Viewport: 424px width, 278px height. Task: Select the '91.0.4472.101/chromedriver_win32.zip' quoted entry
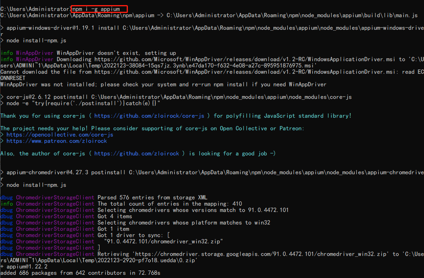(163, 241)
